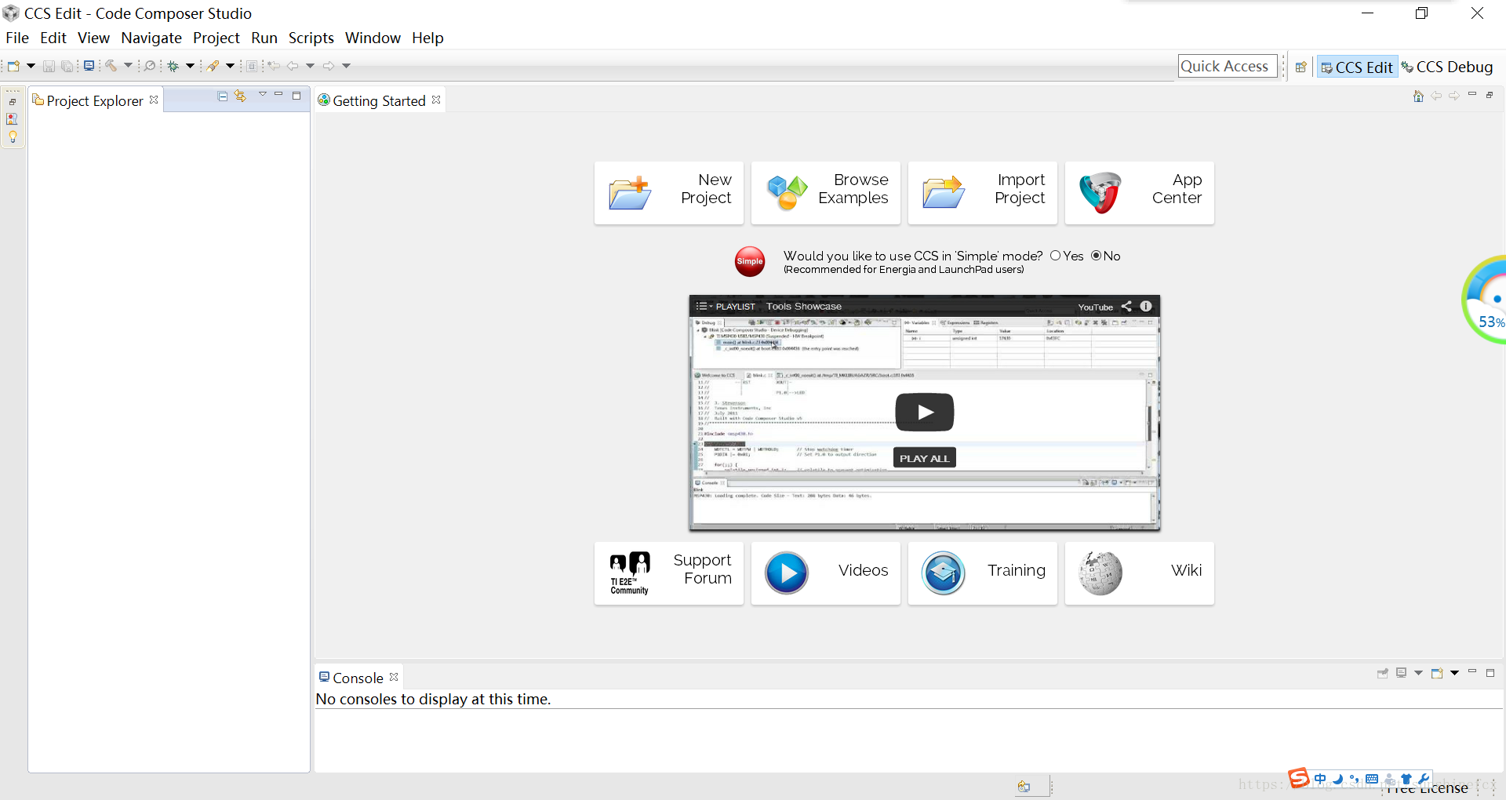Open the Support Forum link
1506x800 pixels.
pyautogui.click(x=669, y=573)
